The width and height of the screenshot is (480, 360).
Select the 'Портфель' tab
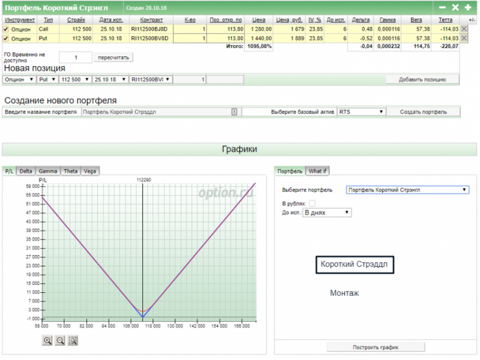[290, 171]
